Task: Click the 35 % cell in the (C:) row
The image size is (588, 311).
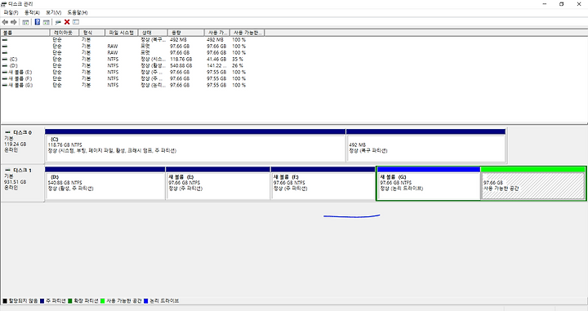Action: 238,60
